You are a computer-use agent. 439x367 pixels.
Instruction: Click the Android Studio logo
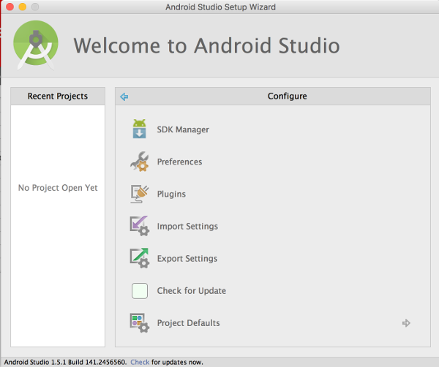coord(36,45)
